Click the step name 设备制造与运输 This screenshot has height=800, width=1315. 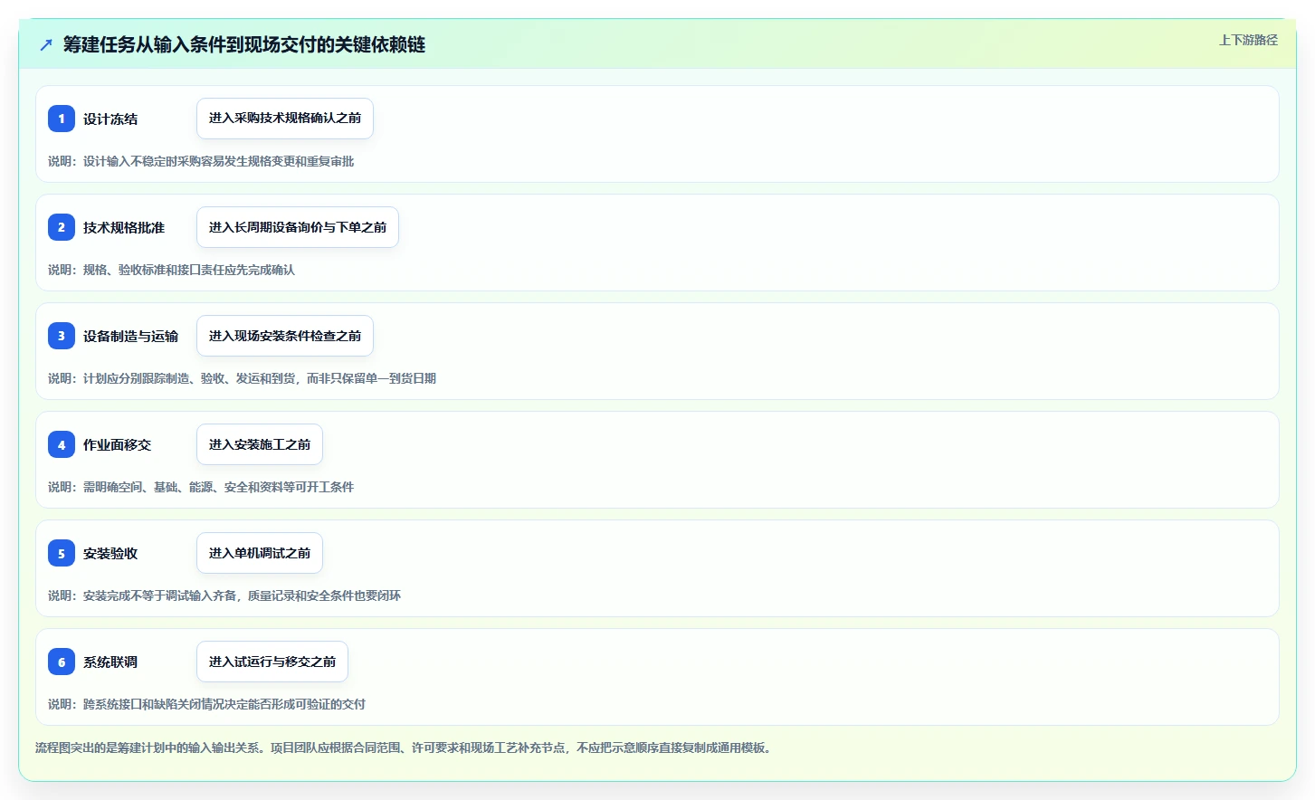(x=130, y=336)
